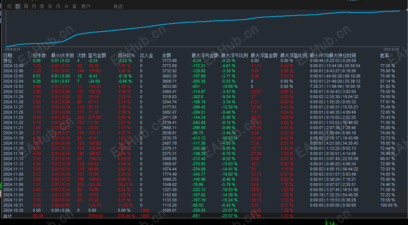Image resolution: width=408 pixels, height=225 pixels.
Task: Click holding time 7:28:31 | 11:09:49 | 16:58:16 cell
Action: coord(335,87)
